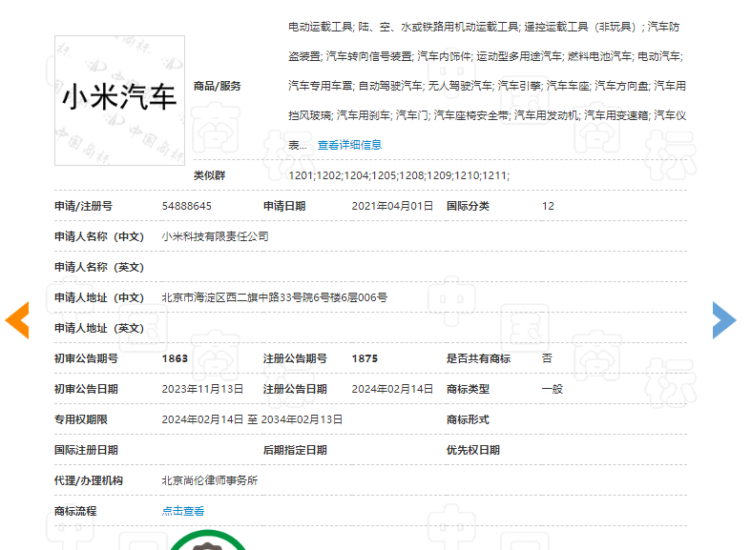Select the 国际分类 label
751x550 pixels.
468,206
